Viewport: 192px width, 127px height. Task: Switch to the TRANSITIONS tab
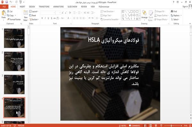click(44, 7)
